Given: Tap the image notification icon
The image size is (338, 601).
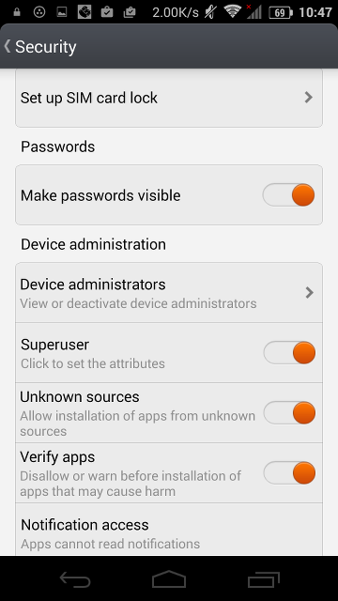Looking at the screenshot, I should pyautogui.click(x=62, y=12).
